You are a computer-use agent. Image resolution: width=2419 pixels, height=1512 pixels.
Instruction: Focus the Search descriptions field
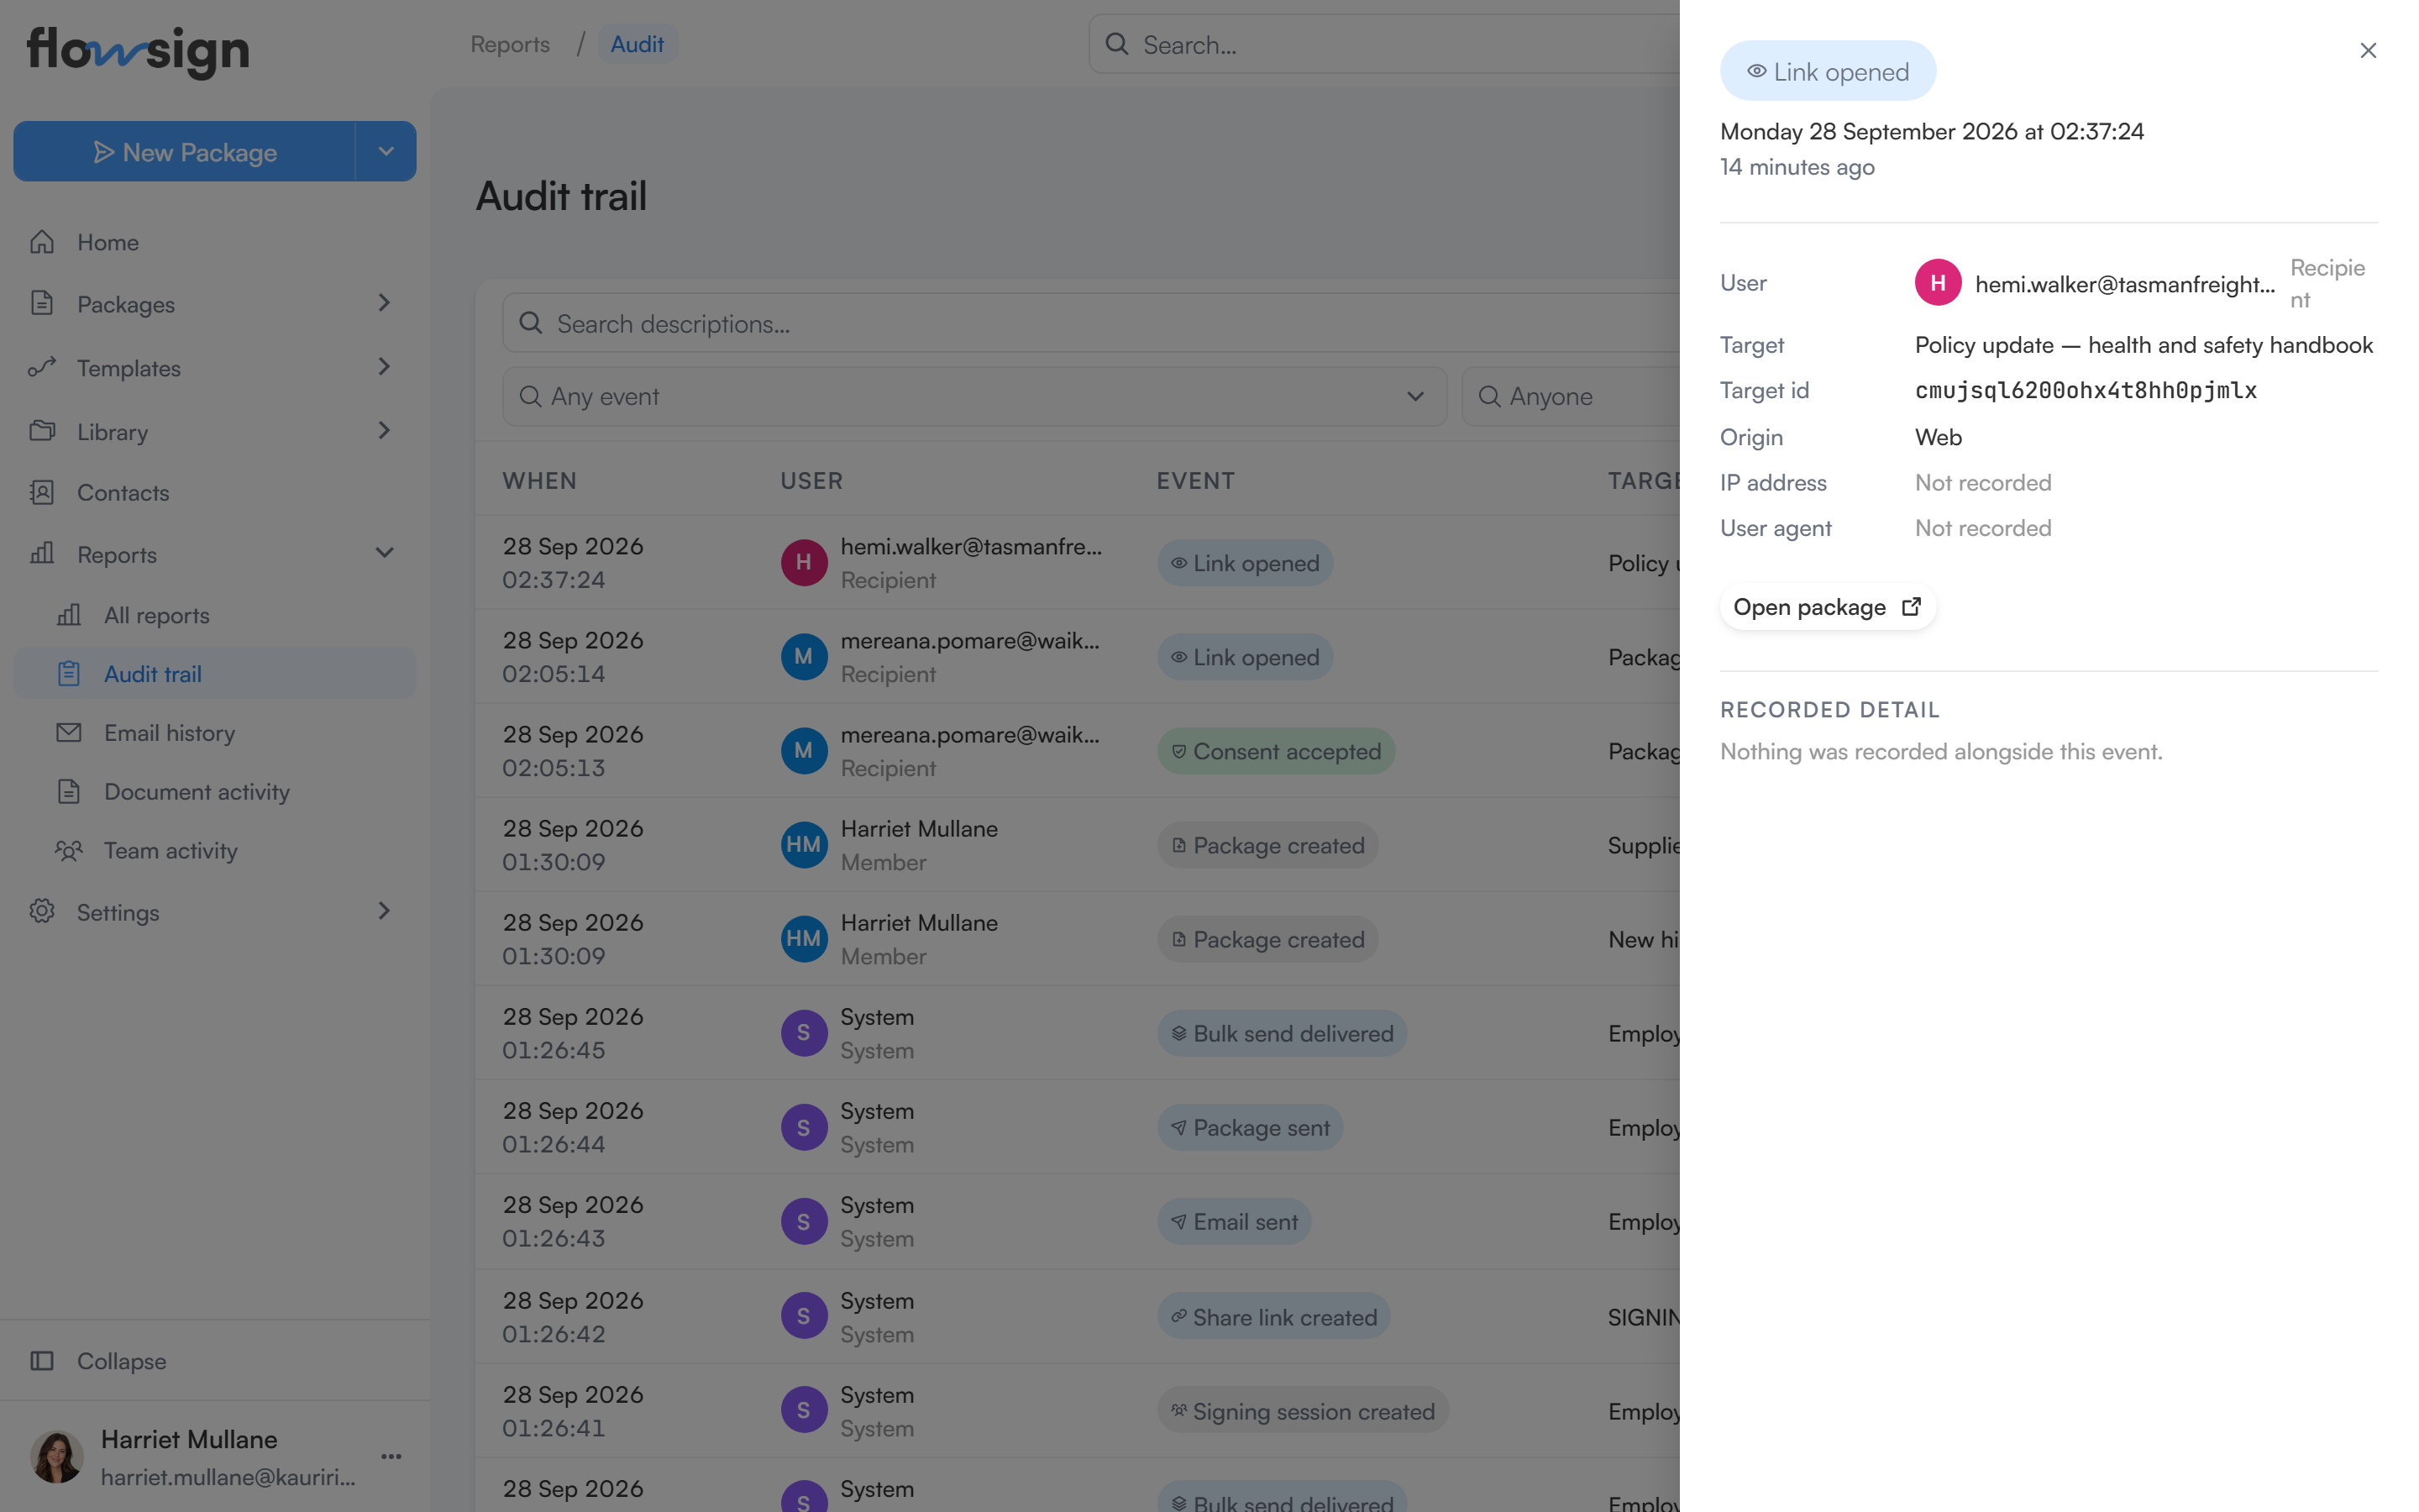point(1092,323)
